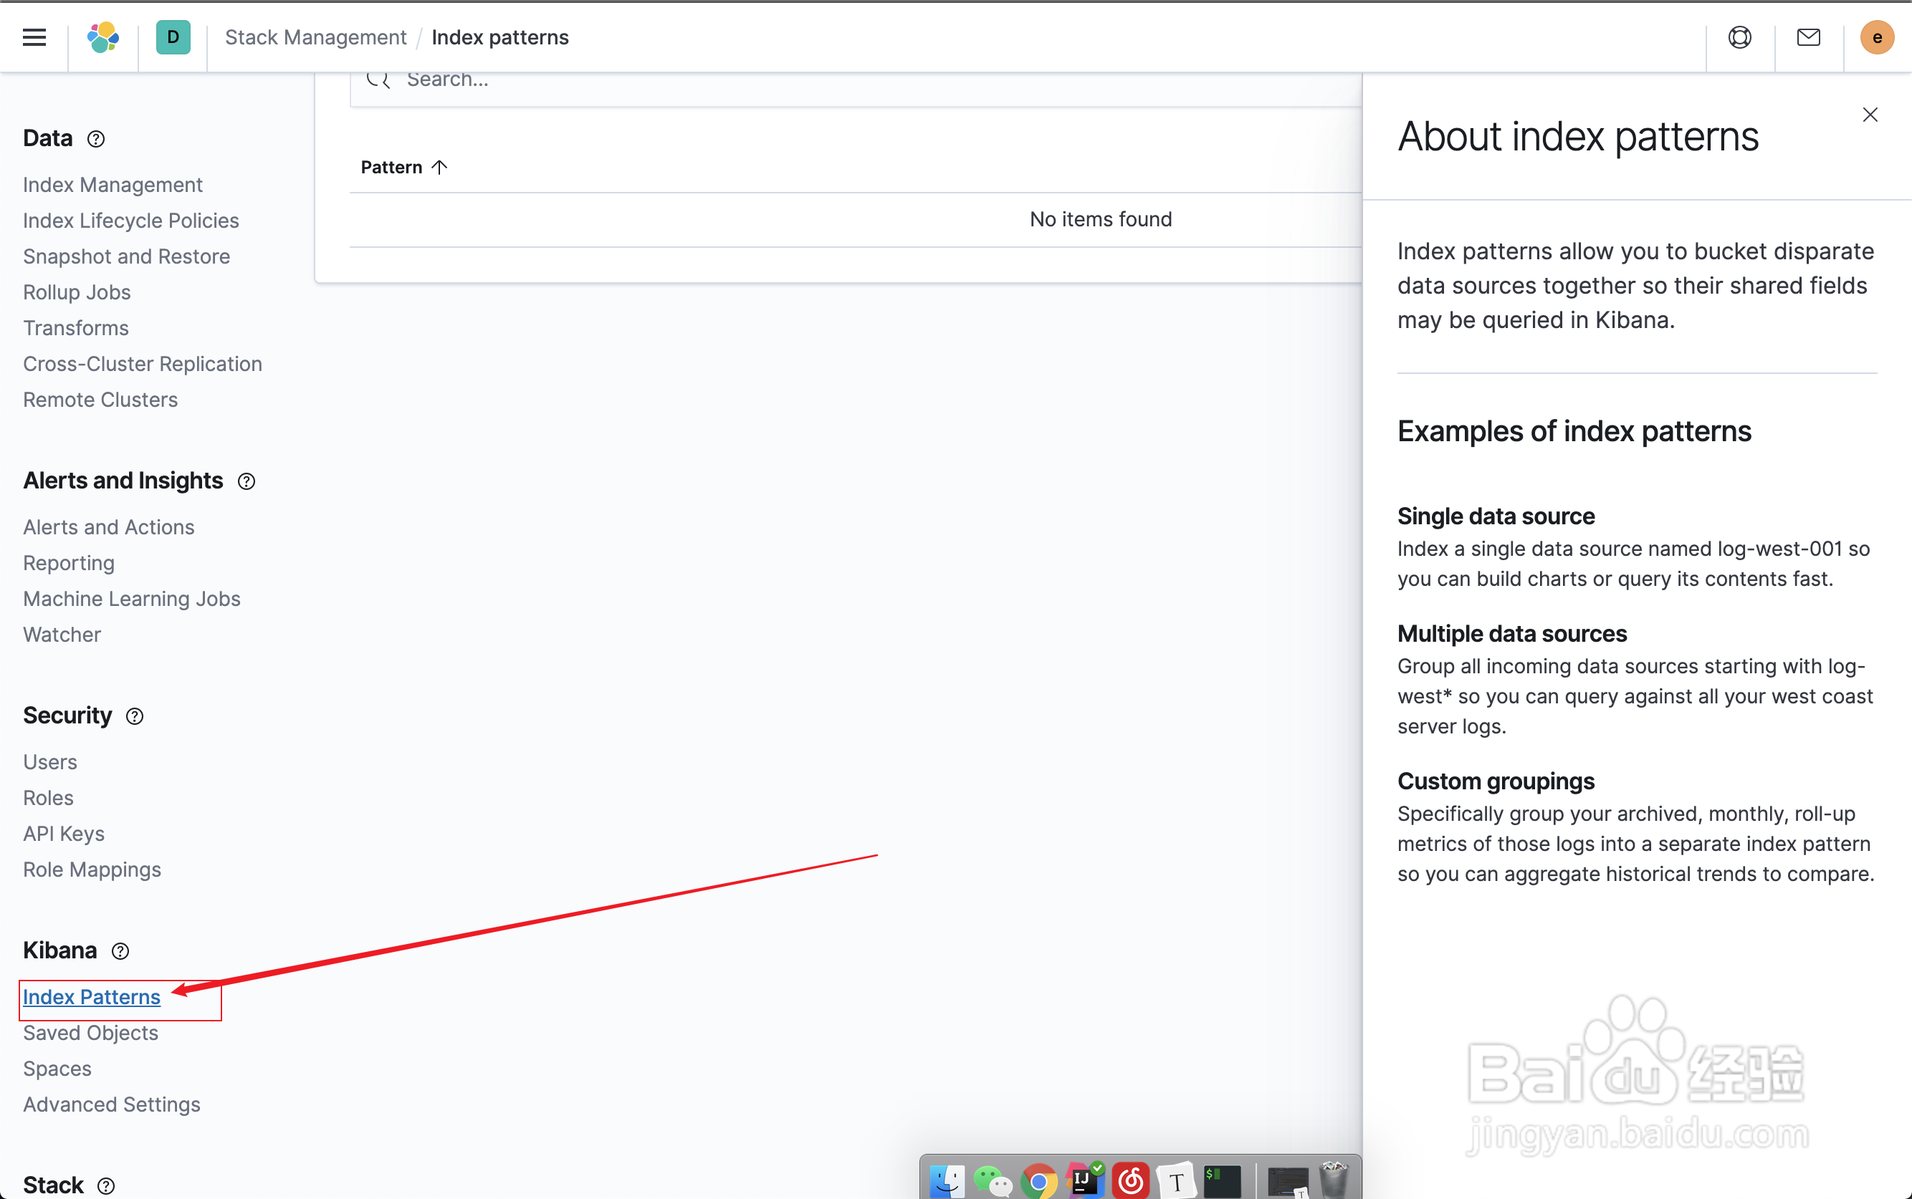Sort by Pattern column arrow
The width and height of the screenshot is (1912, 1199).
(x=439, y=168)
